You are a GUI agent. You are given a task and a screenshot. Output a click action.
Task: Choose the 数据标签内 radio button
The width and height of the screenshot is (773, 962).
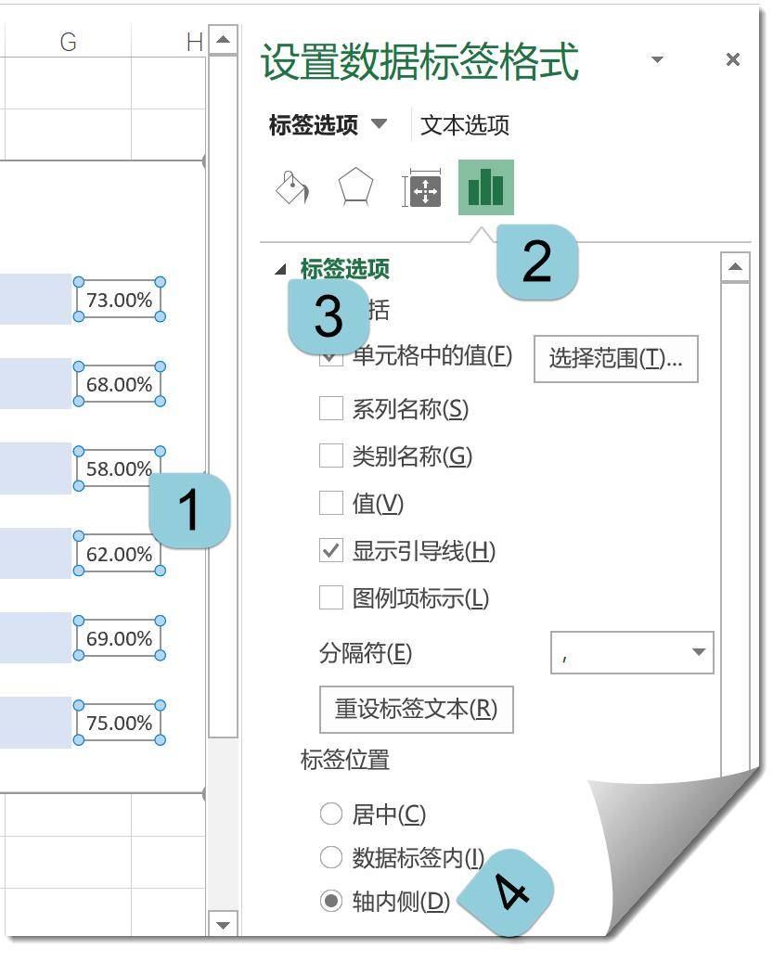click(330, 857)
